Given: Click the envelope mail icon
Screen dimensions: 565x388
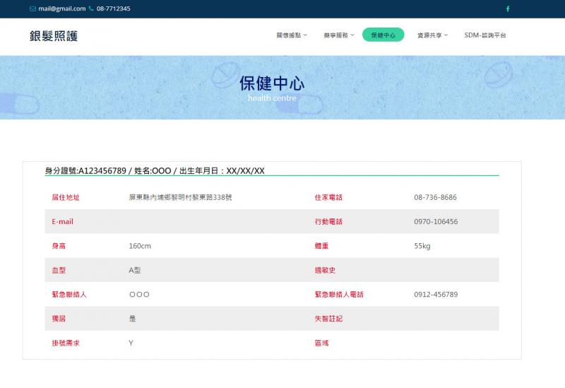Looking at the screenshot, I should click(x=32, y=9).
